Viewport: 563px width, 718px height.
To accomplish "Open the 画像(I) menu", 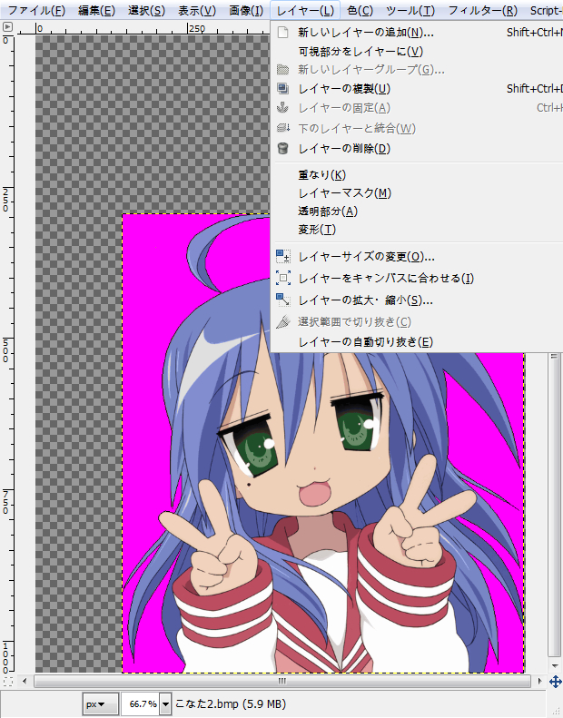I will point(246,10).
